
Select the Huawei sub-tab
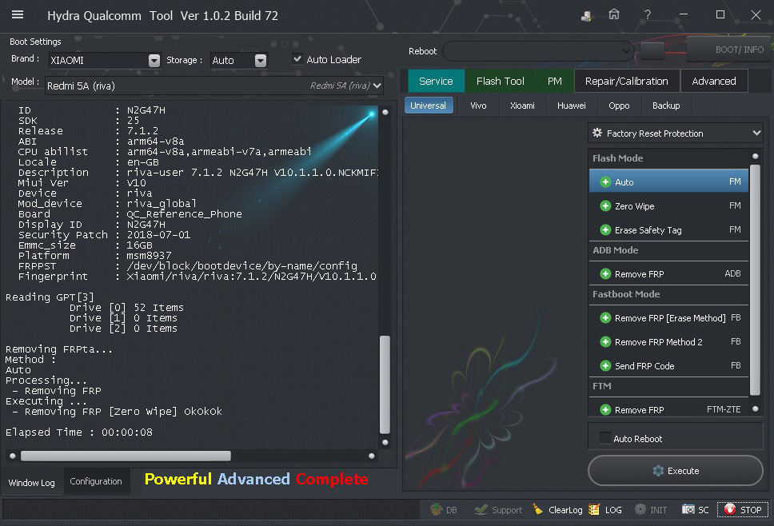(571, 106)
